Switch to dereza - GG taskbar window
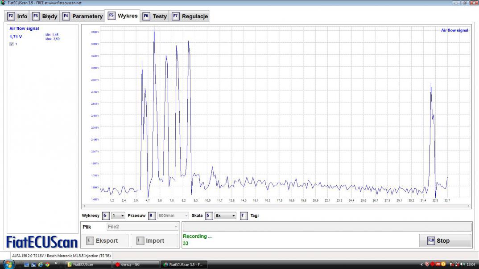 (134, 264)
